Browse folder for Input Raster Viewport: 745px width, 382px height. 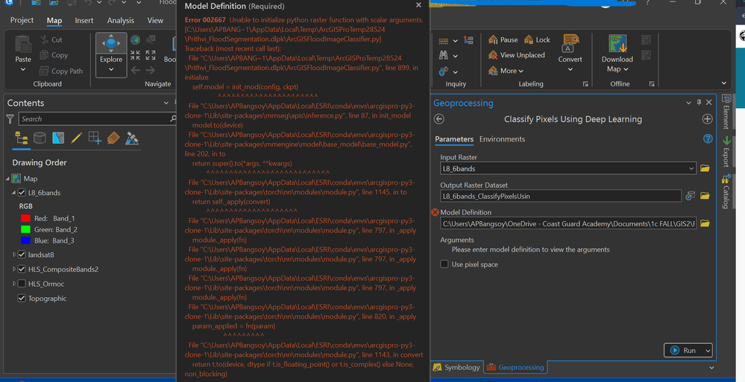point(705,168)
